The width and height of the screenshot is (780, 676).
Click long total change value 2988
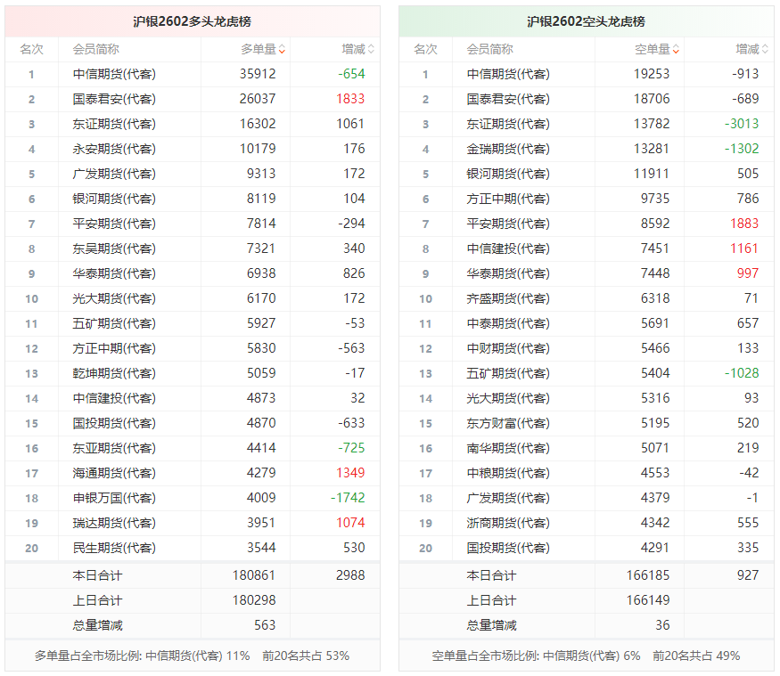pos(350,575)
